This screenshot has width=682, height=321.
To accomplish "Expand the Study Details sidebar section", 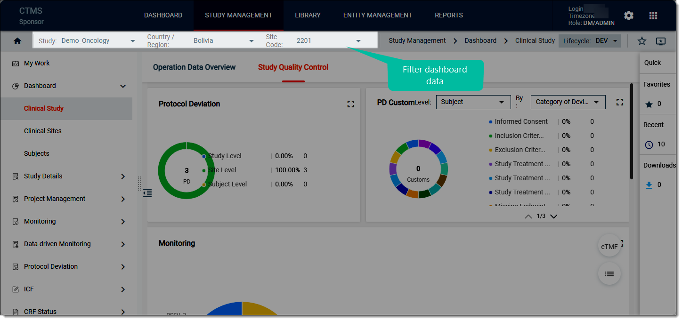I will (x=123, y=177).
